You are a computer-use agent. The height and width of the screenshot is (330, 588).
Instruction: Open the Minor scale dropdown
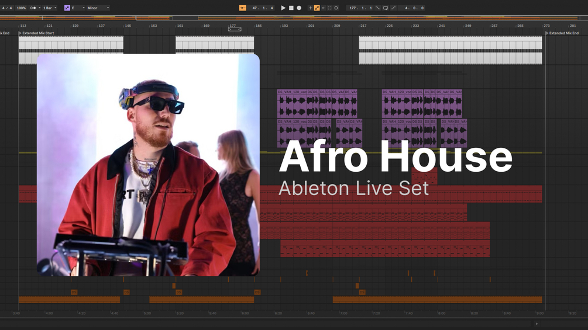point(98,8)
